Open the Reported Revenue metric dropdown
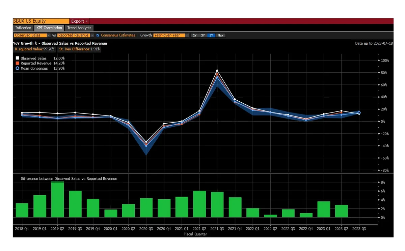405x251 pixels. 91,35
